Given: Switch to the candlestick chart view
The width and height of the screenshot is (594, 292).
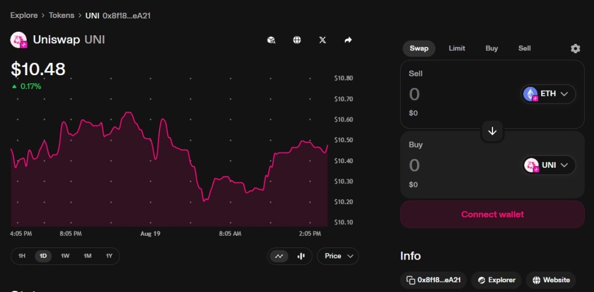Looking at the screenshot, I should tap(301, 256).
